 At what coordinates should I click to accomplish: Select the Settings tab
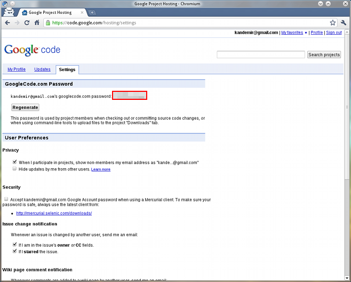(x=67, y=69)
